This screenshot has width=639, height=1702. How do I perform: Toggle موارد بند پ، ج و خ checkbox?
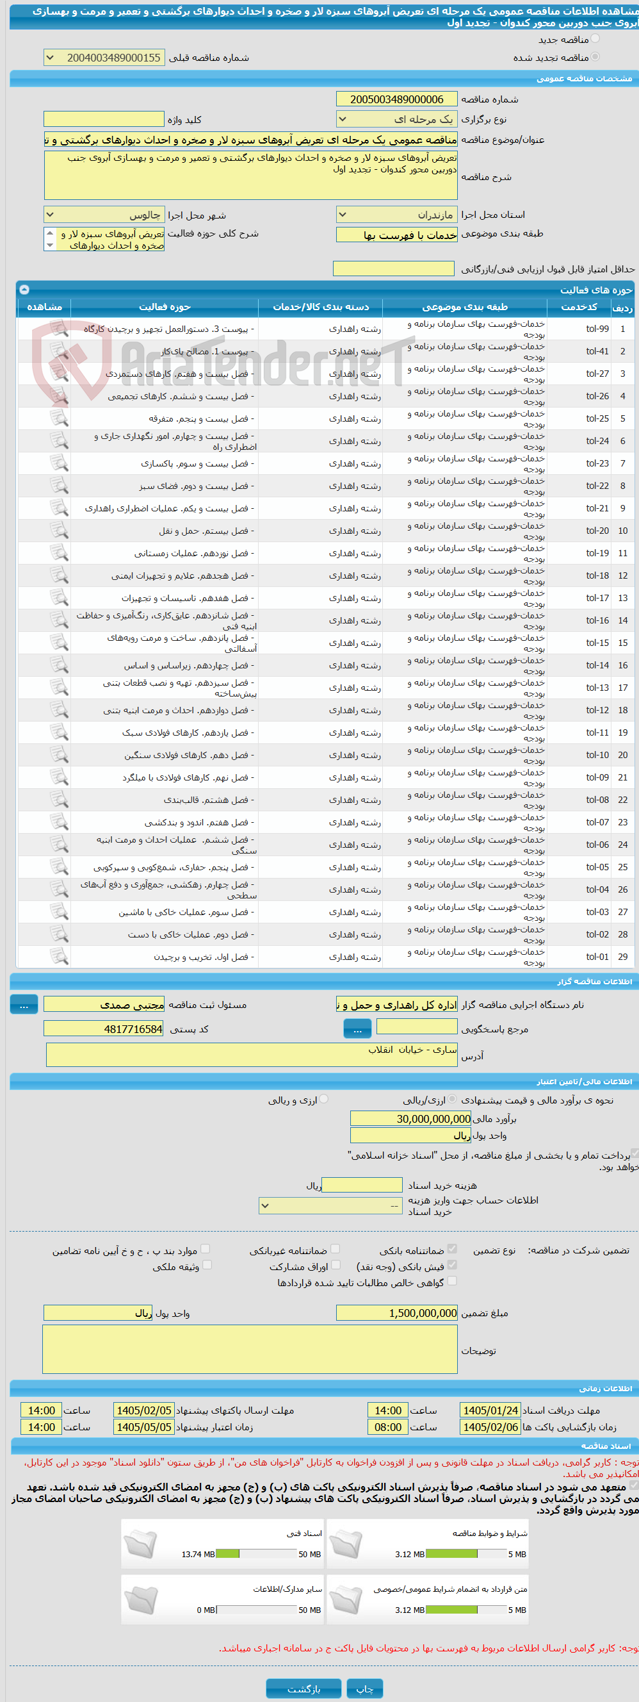coord(206,1249)
